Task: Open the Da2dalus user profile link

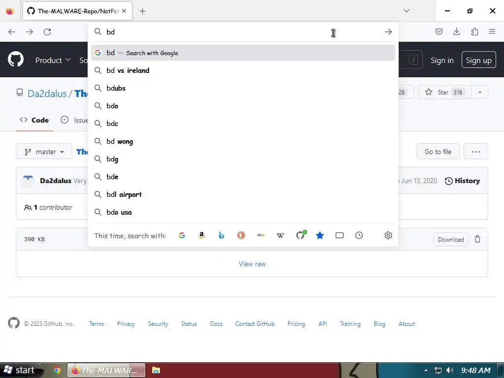Action: coord(47,94)
